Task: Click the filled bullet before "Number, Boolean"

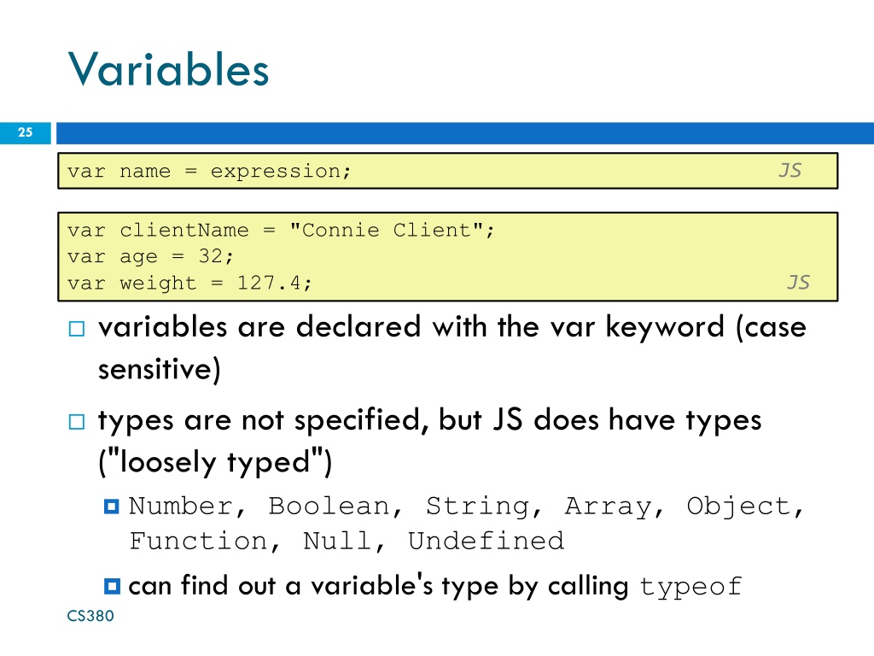Action: (x=112, y=507)
